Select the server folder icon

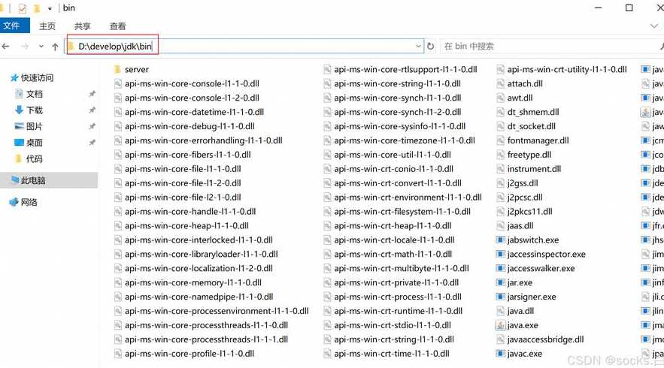click(x=118, y=69)
